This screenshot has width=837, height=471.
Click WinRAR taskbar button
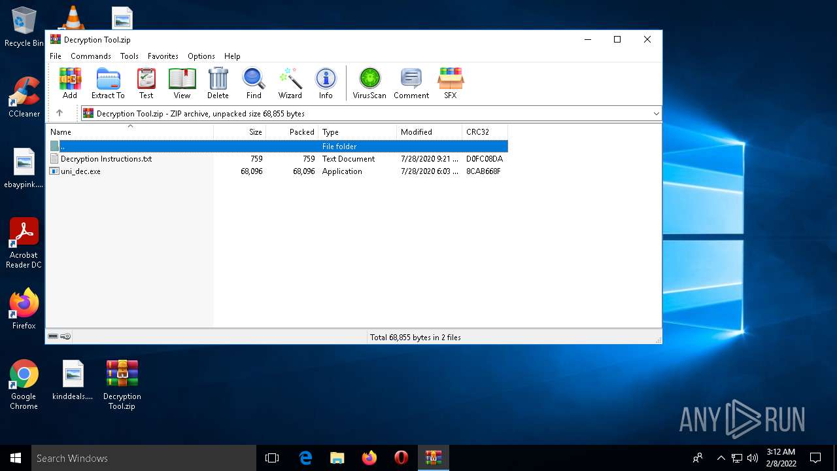(434, 458)
